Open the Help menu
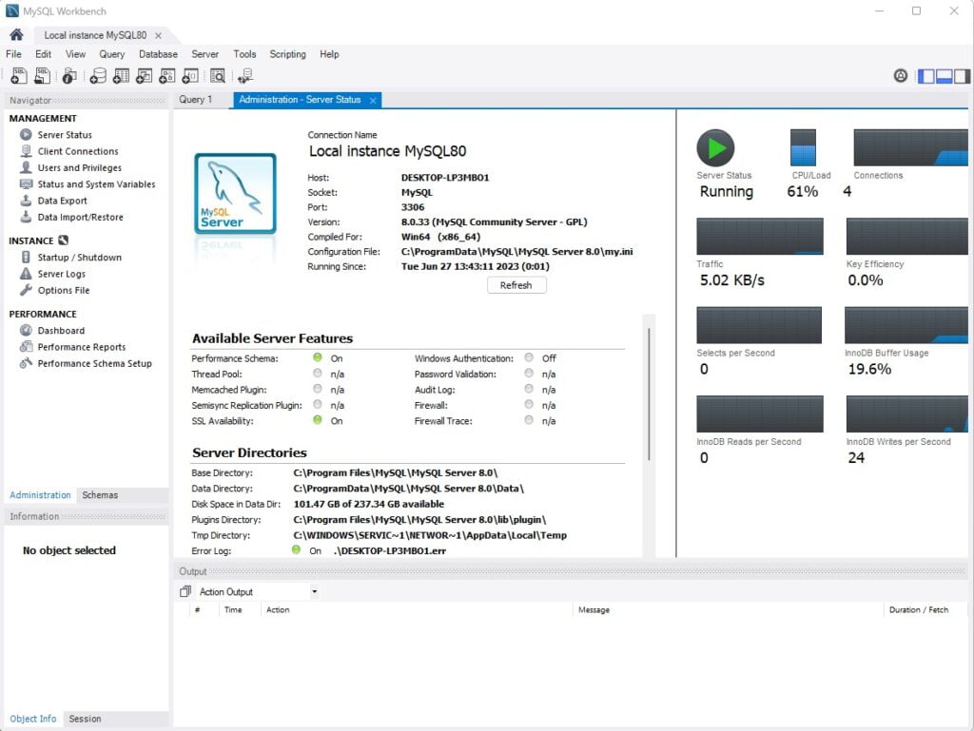974x731 pixels. point(329,54)
